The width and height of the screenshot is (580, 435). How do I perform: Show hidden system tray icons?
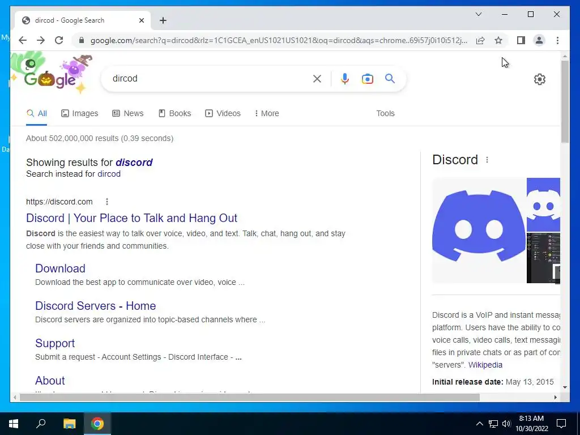[x=479, y=424]
